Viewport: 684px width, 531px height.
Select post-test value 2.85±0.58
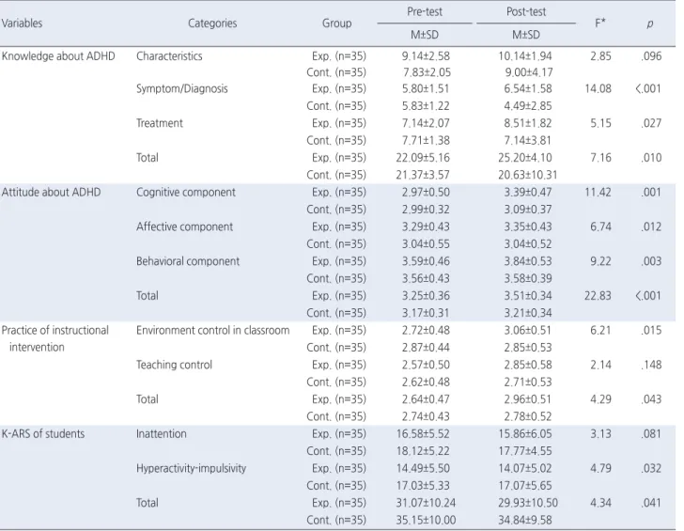point(528,365)
